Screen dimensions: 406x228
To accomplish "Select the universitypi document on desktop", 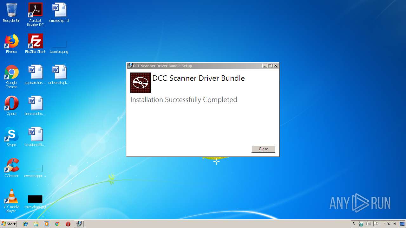I will point(59,75).
